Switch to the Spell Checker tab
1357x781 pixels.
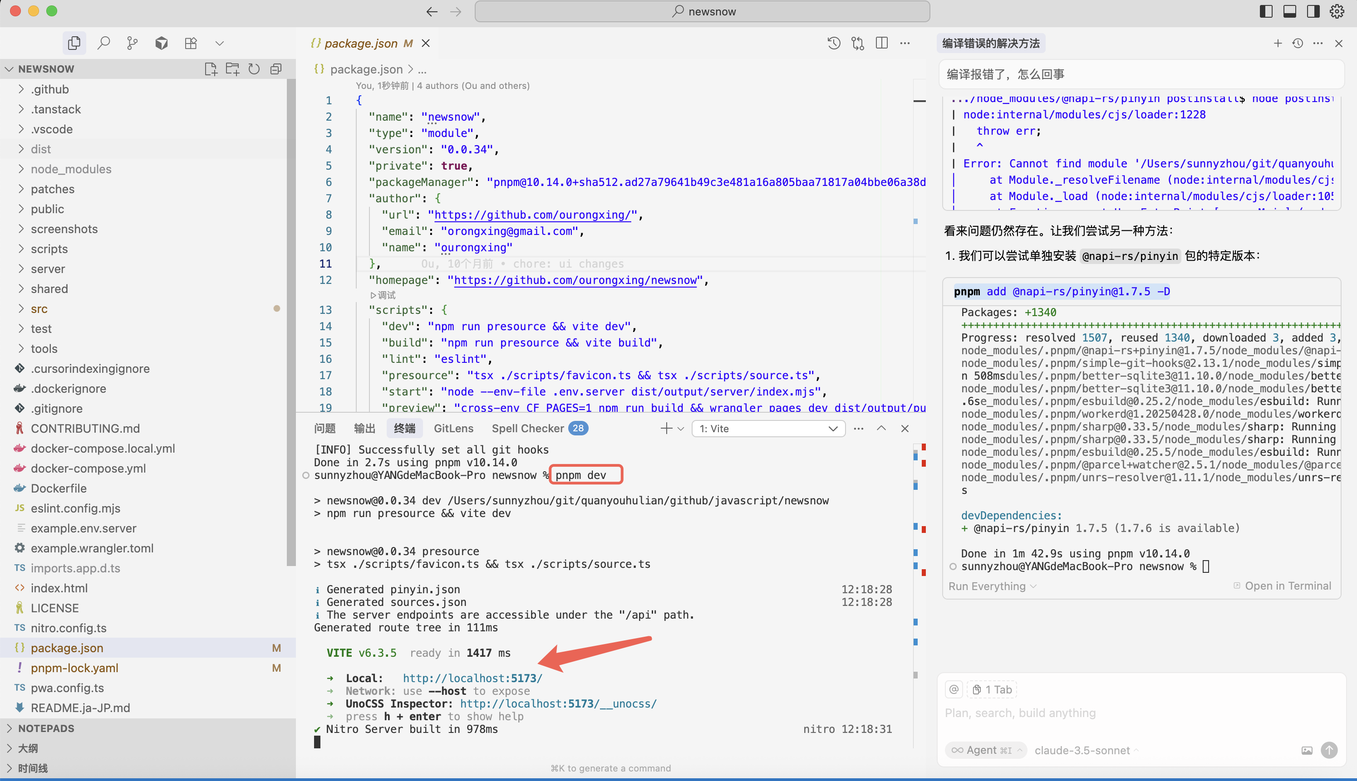tap(540, 428)
